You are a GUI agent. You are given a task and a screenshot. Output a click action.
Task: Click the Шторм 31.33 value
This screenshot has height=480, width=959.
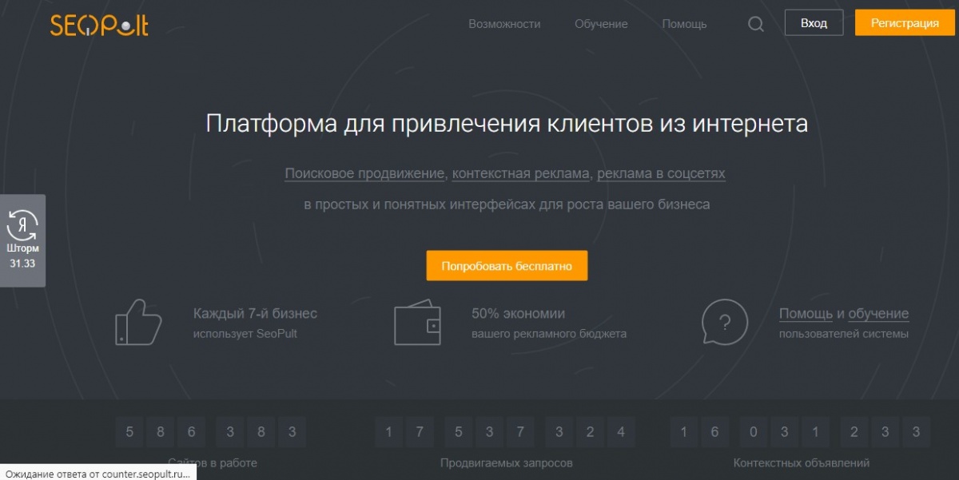[x=22, y=263]
